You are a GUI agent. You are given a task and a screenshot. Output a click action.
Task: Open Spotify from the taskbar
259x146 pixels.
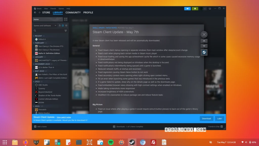[x=111, y=142]
